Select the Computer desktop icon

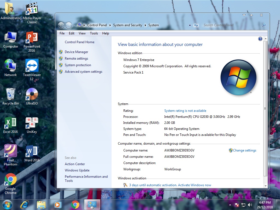point(10,40)
